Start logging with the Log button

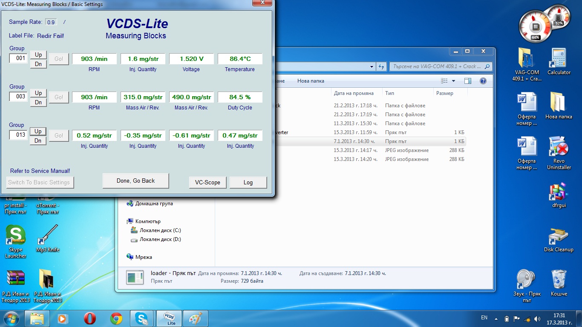point(248,182)
